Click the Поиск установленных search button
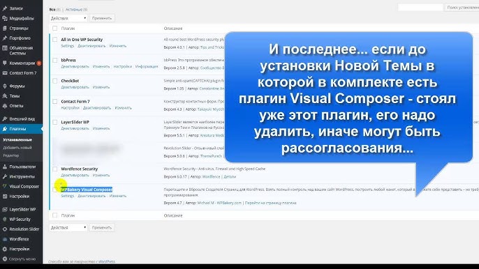 click(462, 8)
